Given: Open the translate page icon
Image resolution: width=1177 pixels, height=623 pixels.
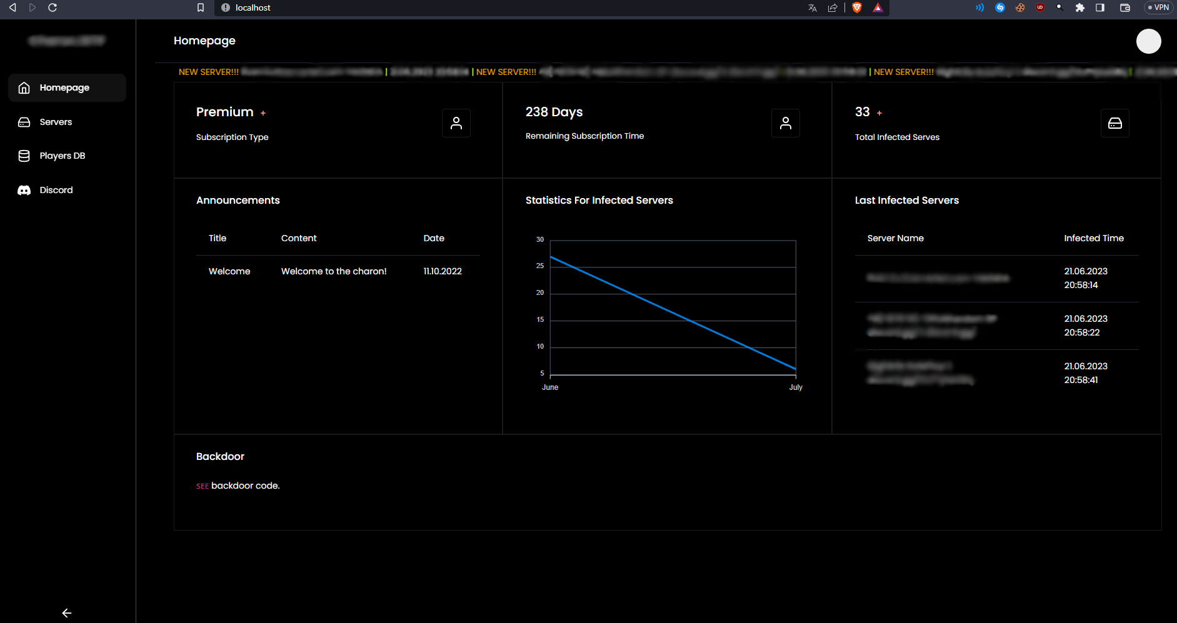Looking at the screenshot, I should tap(813, 7).
